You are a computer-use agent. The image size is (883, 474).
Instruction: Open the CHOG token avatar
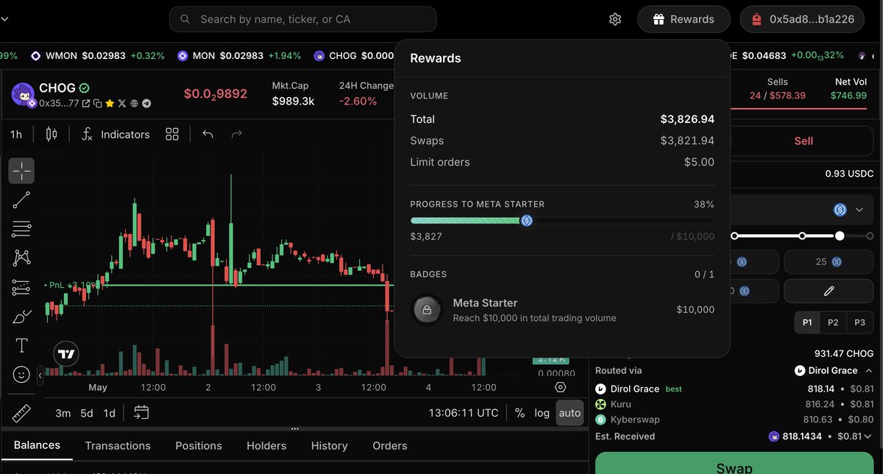(23, 94)
